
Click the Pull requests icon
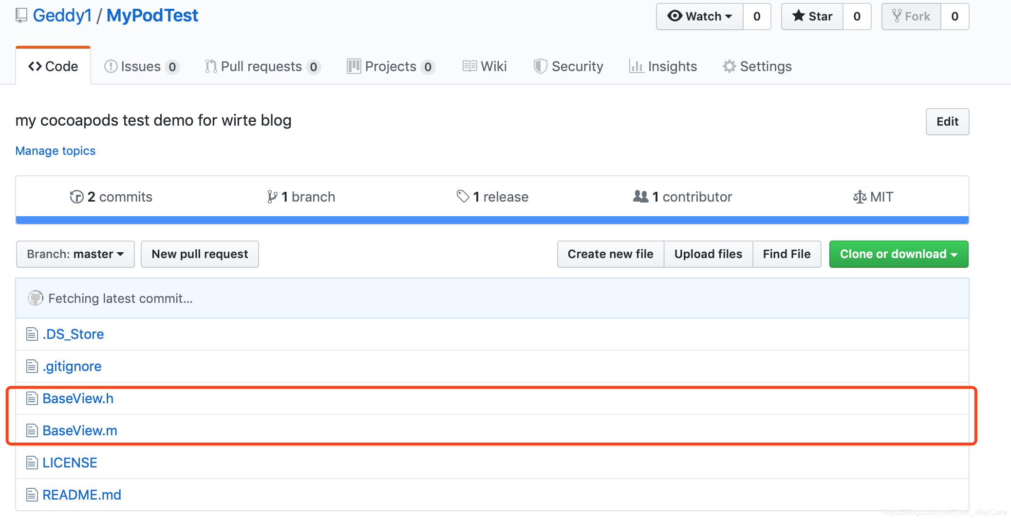(x=211, y=66)
